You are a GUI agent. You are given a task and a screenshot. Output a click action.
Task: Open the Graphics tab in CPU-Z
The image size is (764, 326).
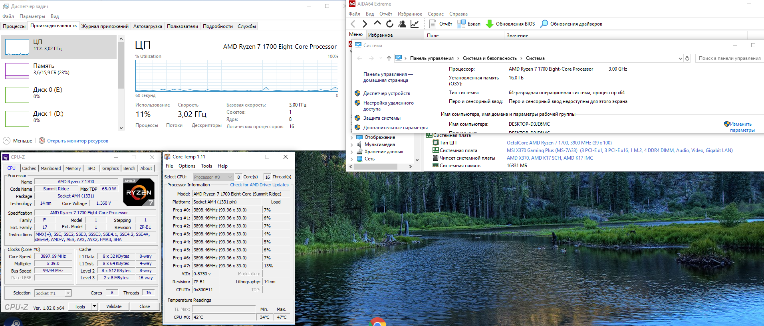click(111, 168)
